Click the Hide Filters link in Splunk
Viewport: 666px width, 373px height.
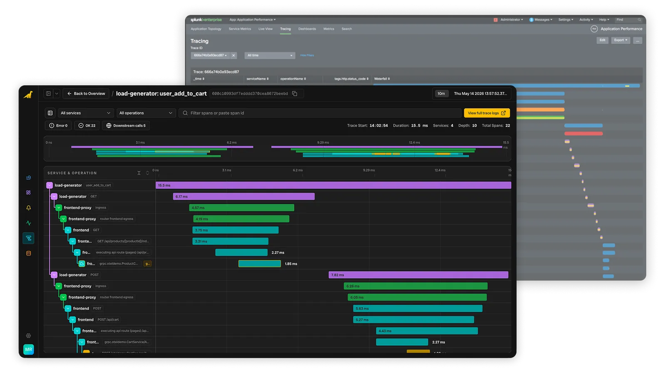pos(307,55)
